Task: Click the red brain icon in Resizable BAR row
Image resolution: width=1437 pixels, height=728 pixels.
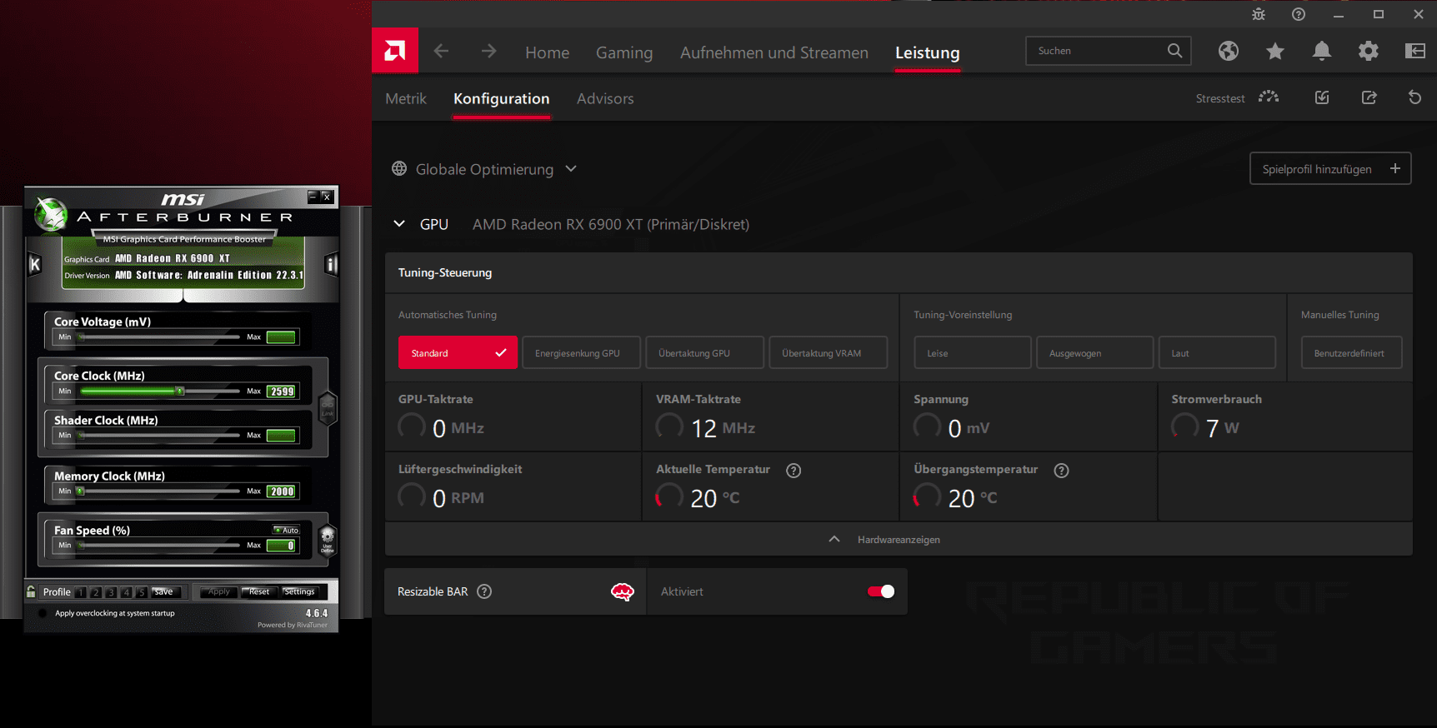Action: tap(622, 591)
